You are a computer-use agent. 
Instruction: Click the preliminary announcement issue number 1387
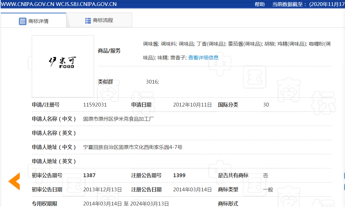coord(89,175)
